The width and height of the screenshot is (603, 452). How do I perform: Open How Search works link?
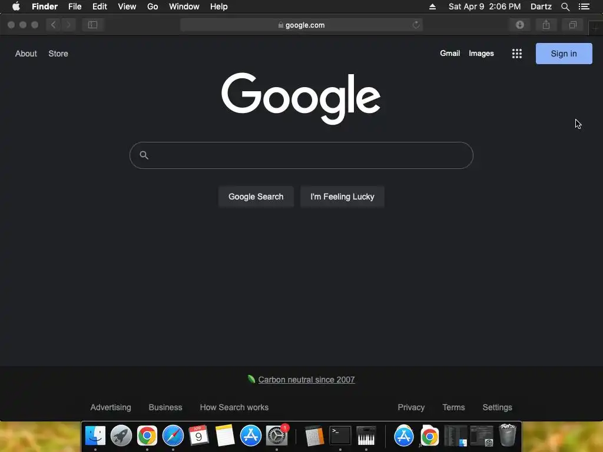(234, 407)
